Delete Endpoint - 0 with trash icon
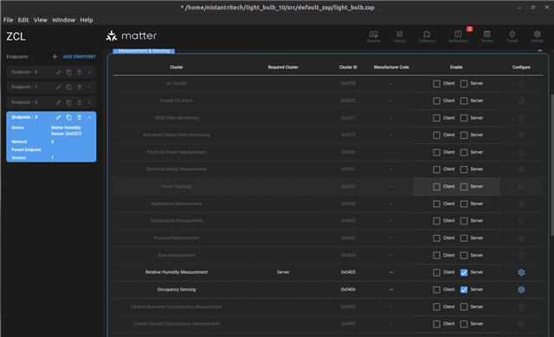Screen dimensions: 554x337 [79, 73]
